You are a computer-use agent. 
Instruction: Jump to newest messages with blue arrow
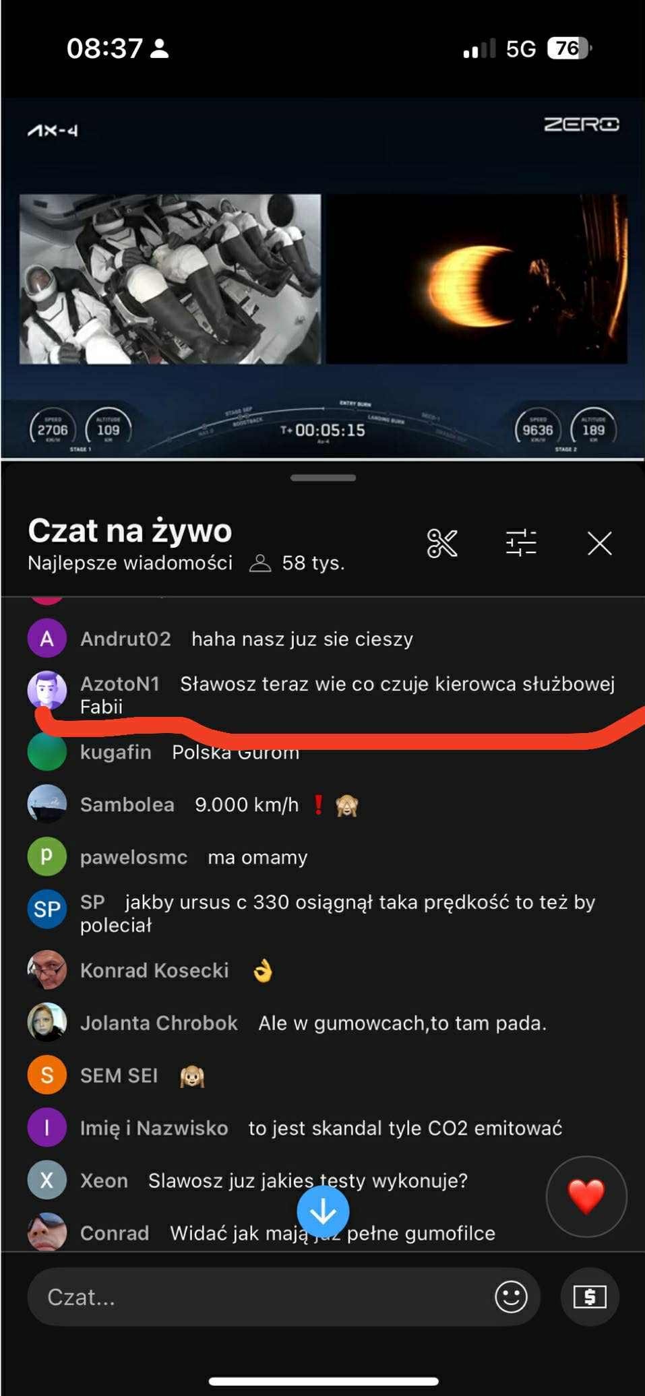click(x=323, y=1212)
